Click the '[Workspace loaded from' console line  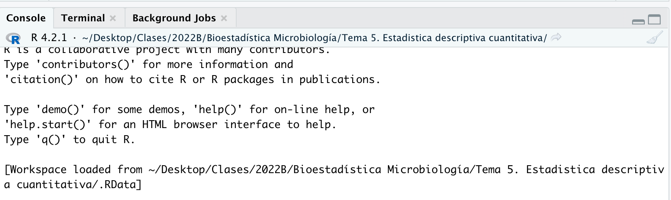(73, 170)
